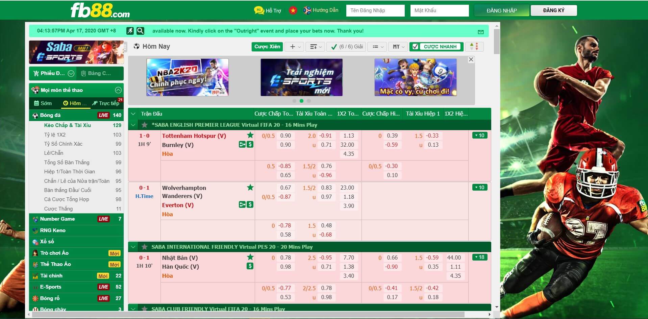Expand the 10 more markets for Tottenham match

point(479,136)
